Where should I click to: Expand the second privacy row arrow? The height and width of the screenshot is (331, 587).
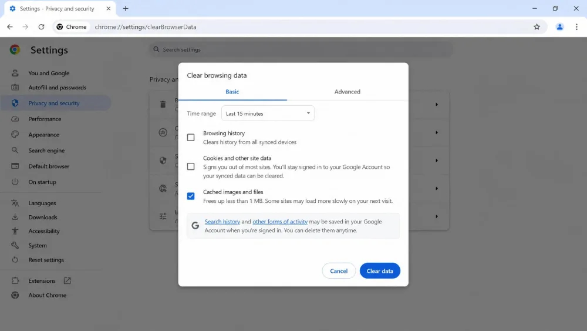click(437, 132)
